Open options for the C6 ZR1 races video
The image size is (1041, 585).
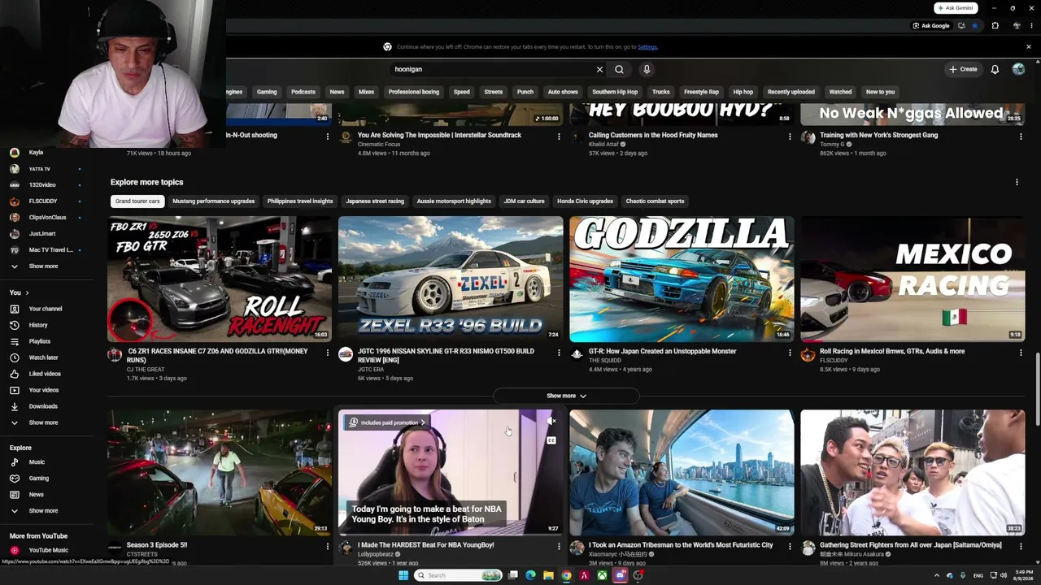point(328,353)
